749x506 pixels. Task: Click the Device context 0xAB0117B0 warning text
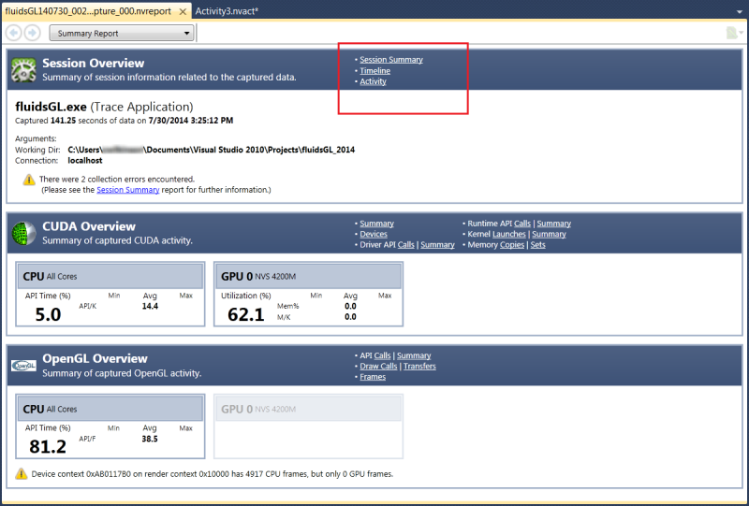(x=213, y=474)
